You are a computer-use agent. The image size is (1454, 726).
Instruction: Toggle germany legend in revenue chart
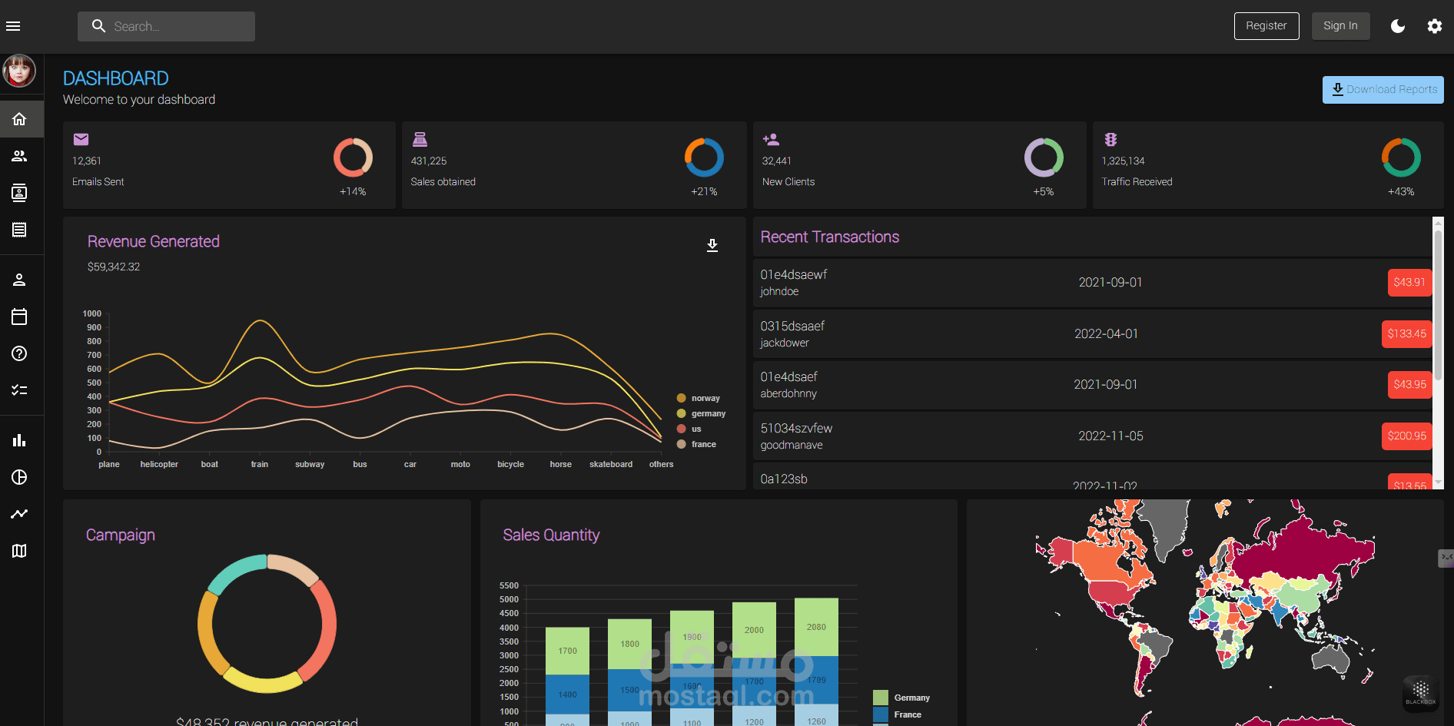click(700, 413)
